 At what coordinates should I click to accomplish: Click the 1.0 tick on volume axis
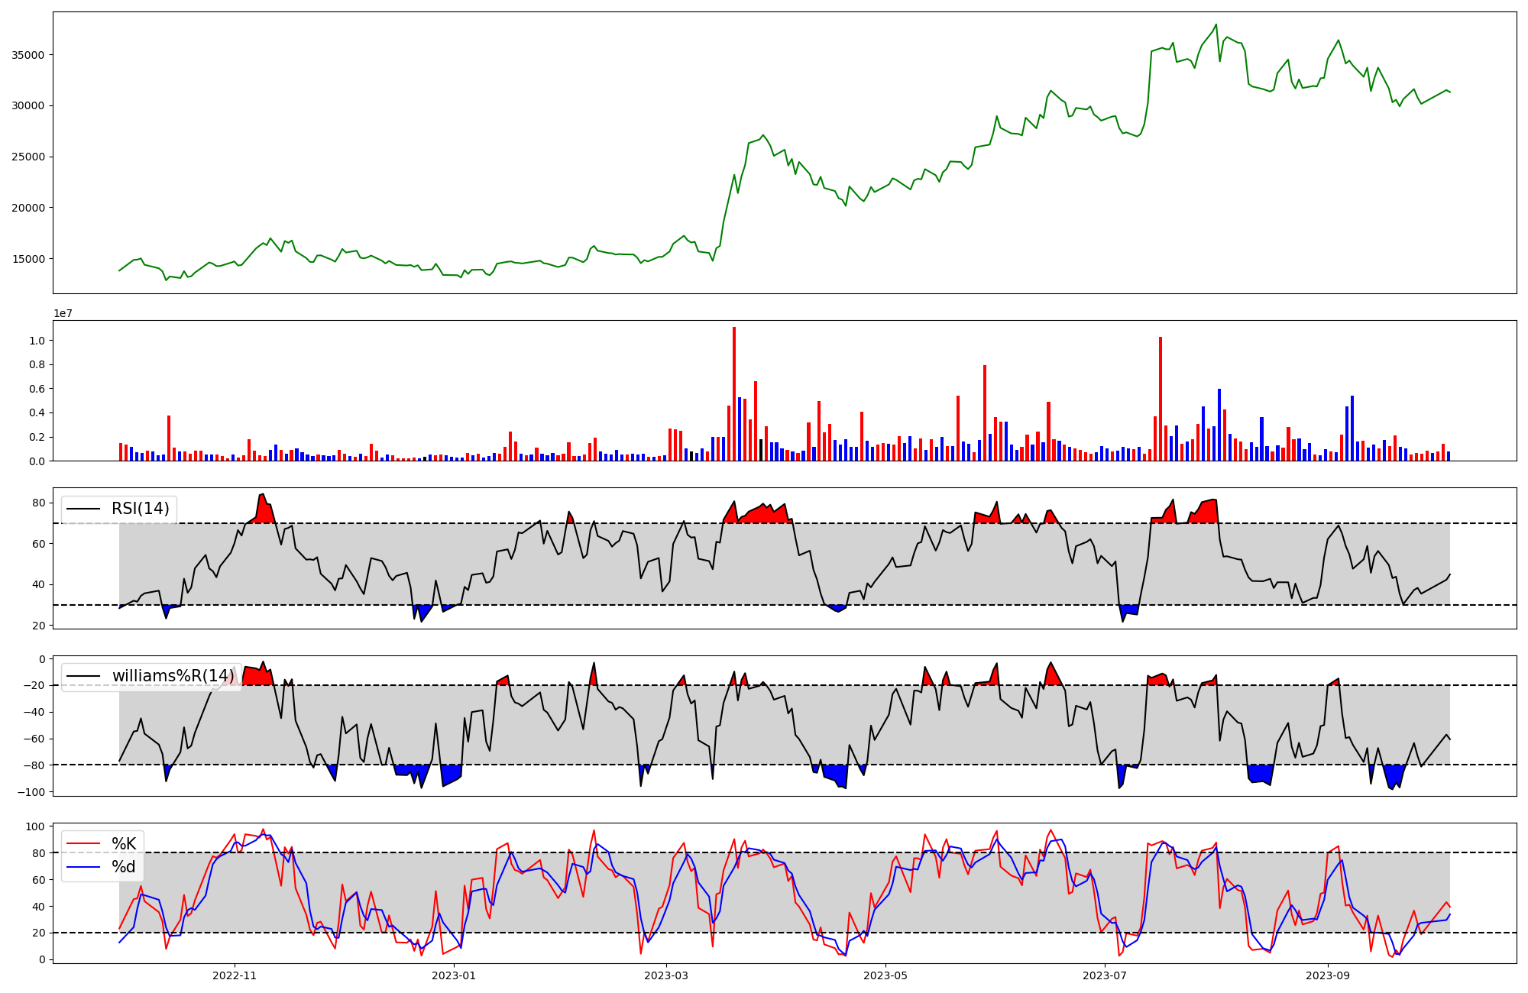[x=37, y=341]
